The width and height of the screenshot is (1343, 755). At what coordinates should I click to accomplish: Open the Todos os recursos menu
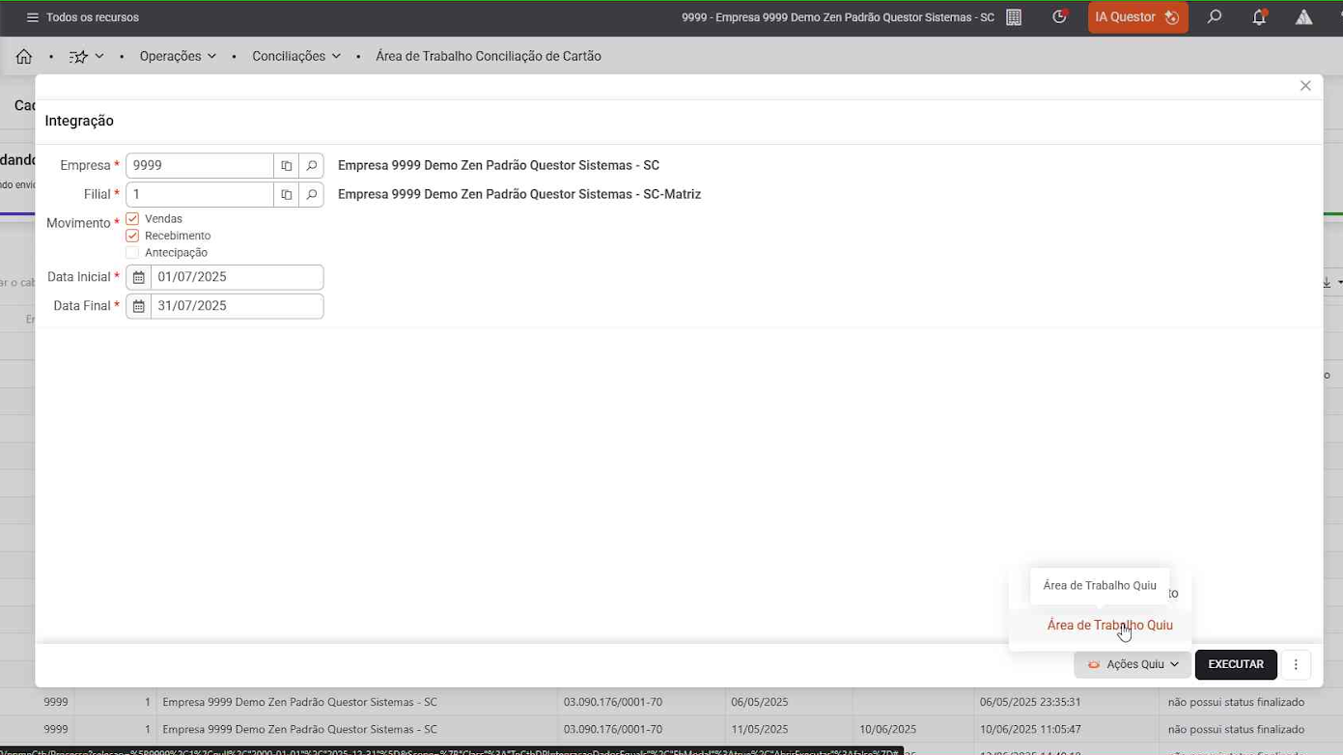(x=82, y=17)
